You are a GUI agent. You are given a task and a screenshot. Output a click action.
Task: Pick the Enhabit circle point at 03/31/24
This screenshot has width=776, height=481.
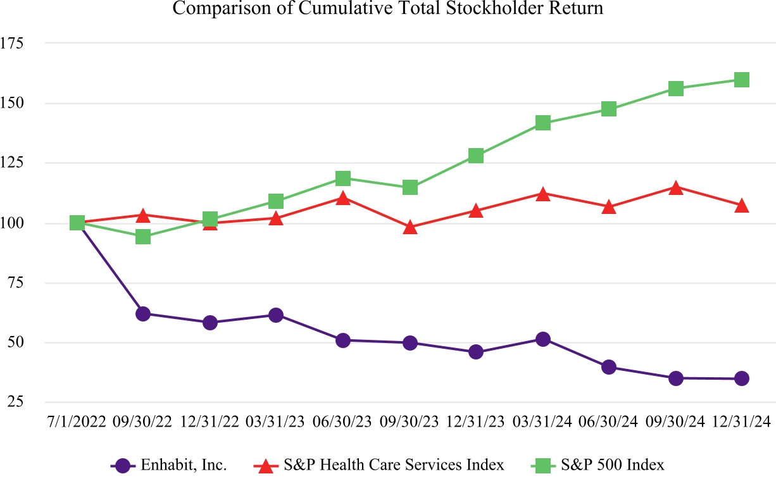(542, 339)
